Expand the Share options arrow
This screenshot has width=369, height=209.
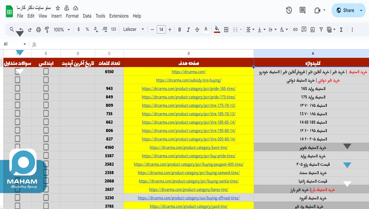coord(361,10)
